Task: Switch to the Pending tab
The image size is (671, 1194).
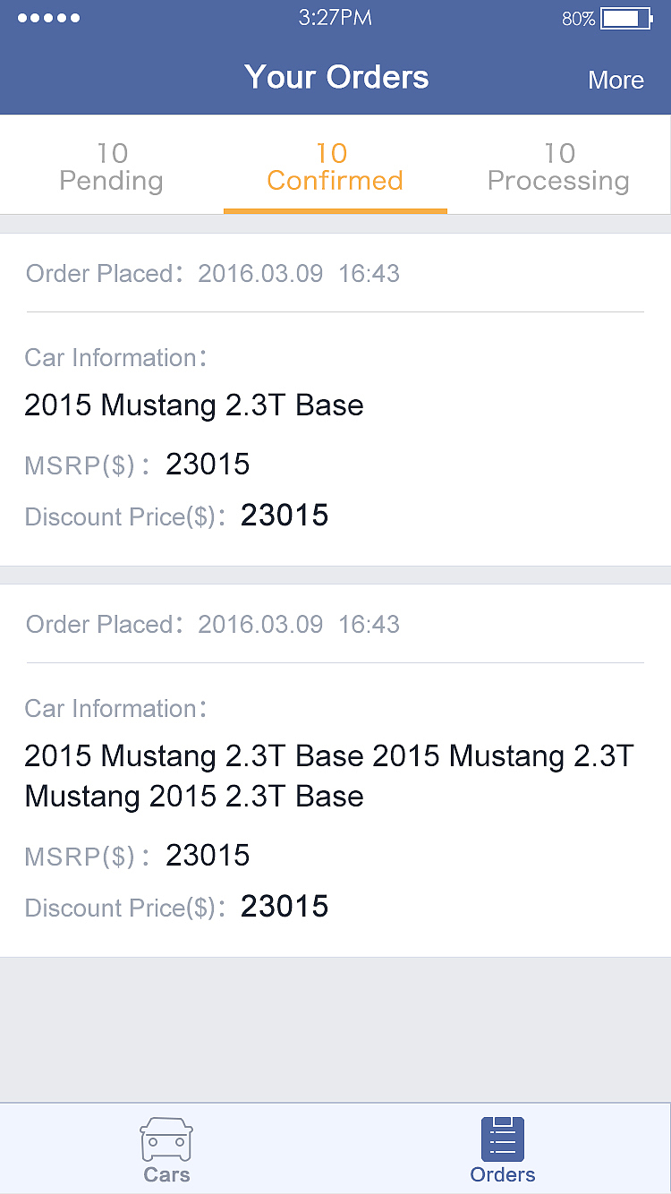Action: pos(111,166)
